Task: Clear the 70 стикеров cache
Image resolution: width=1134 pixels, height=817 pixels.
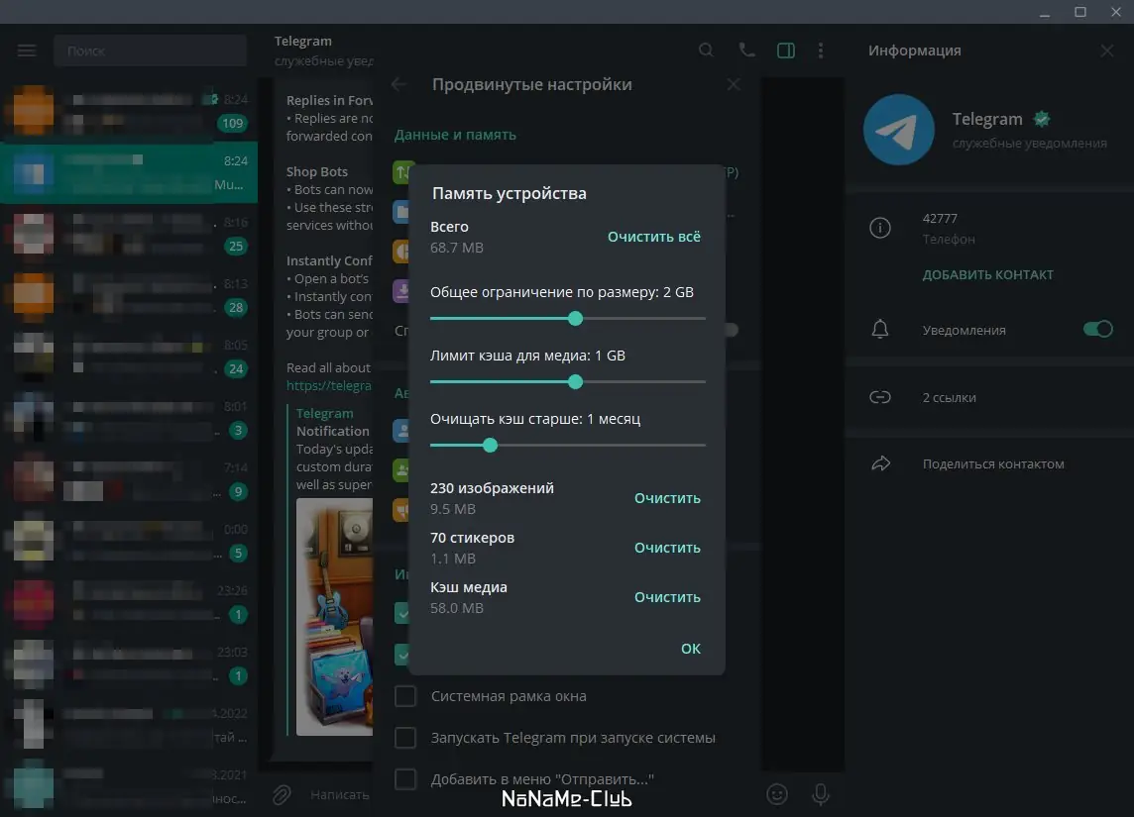Action: pyautogui.click(x=667, y=548)
